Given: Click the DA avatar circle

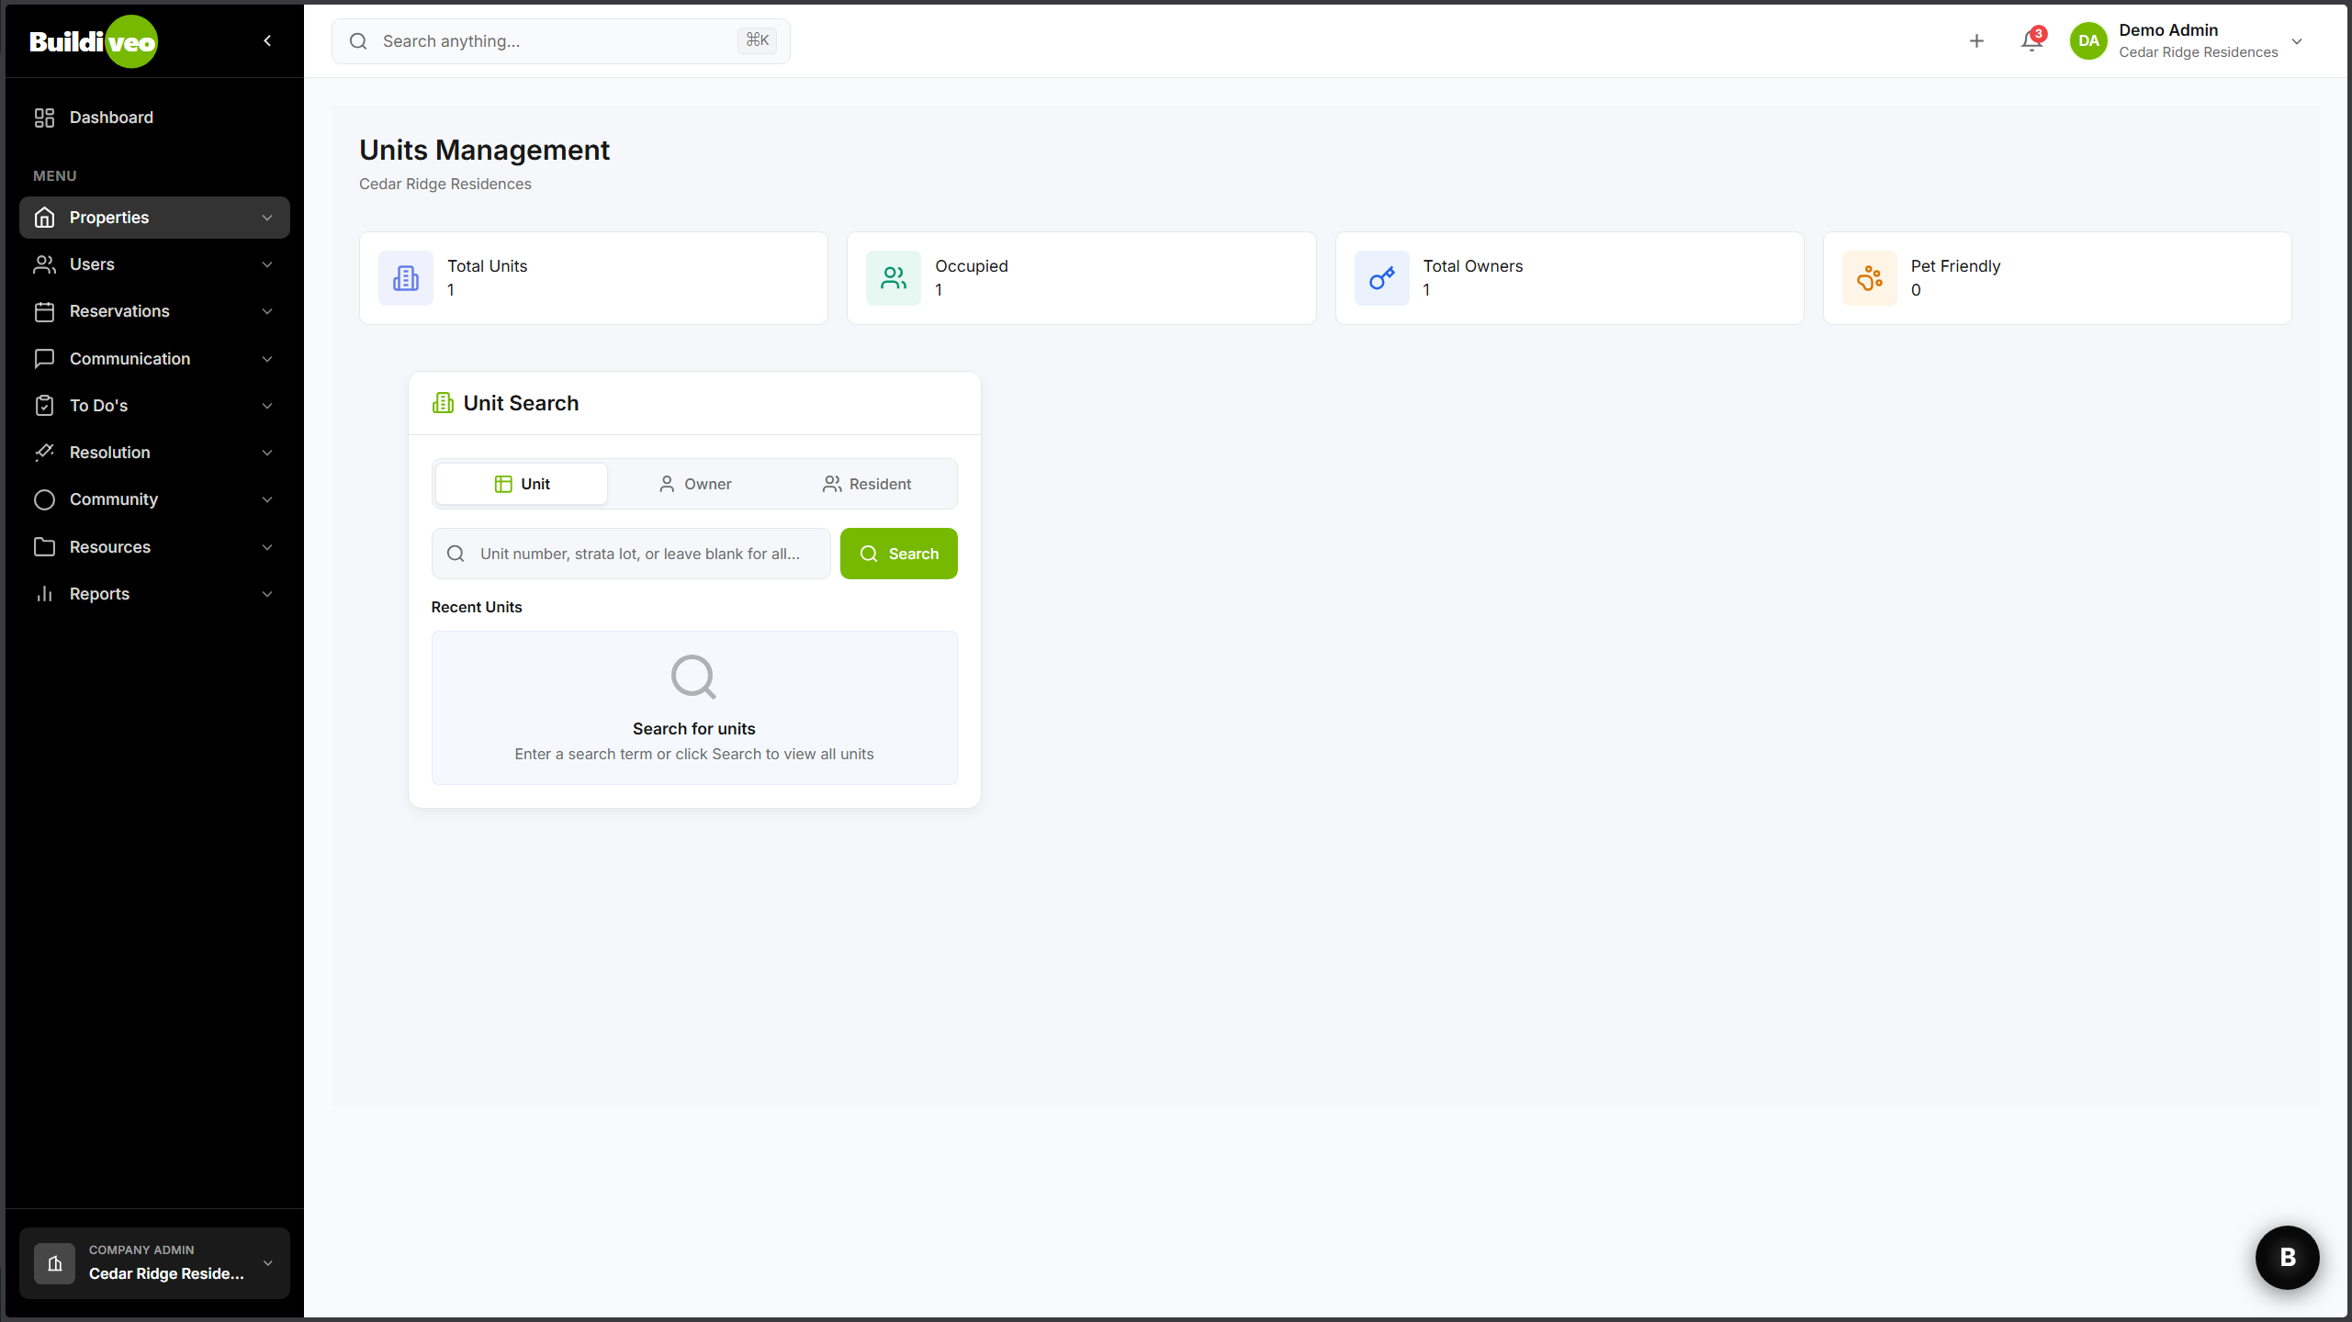Looking at the screenshot, I should coord(2088,41).
